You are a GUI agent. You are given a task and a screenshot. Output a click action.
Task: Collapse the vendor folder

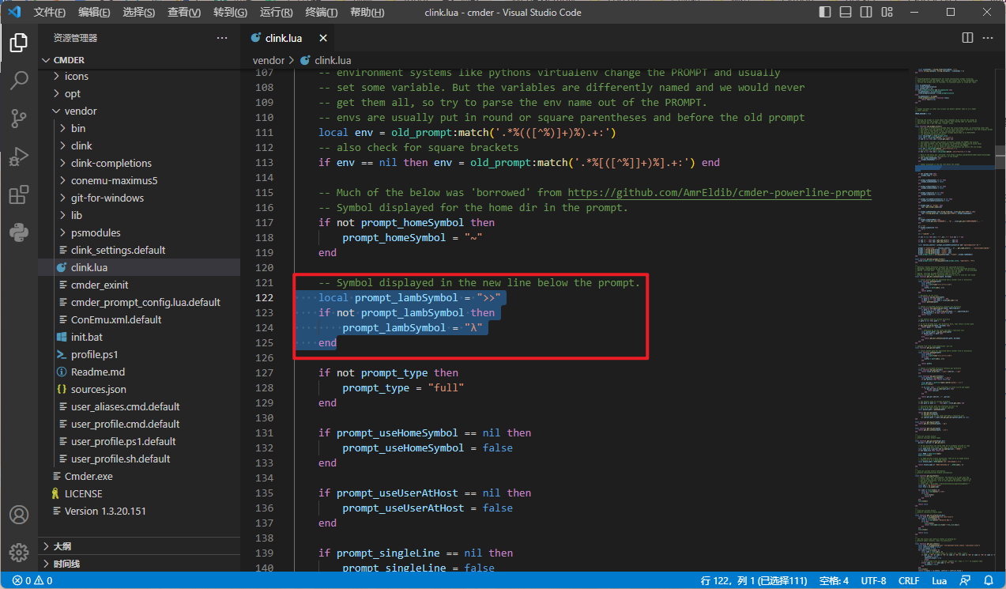click(139, 111)
